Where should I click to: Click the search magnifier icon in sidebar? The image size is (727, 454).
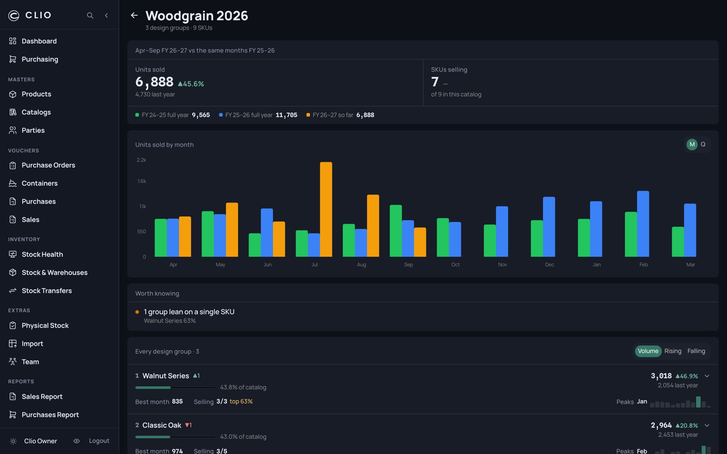[x=90, y=15]
